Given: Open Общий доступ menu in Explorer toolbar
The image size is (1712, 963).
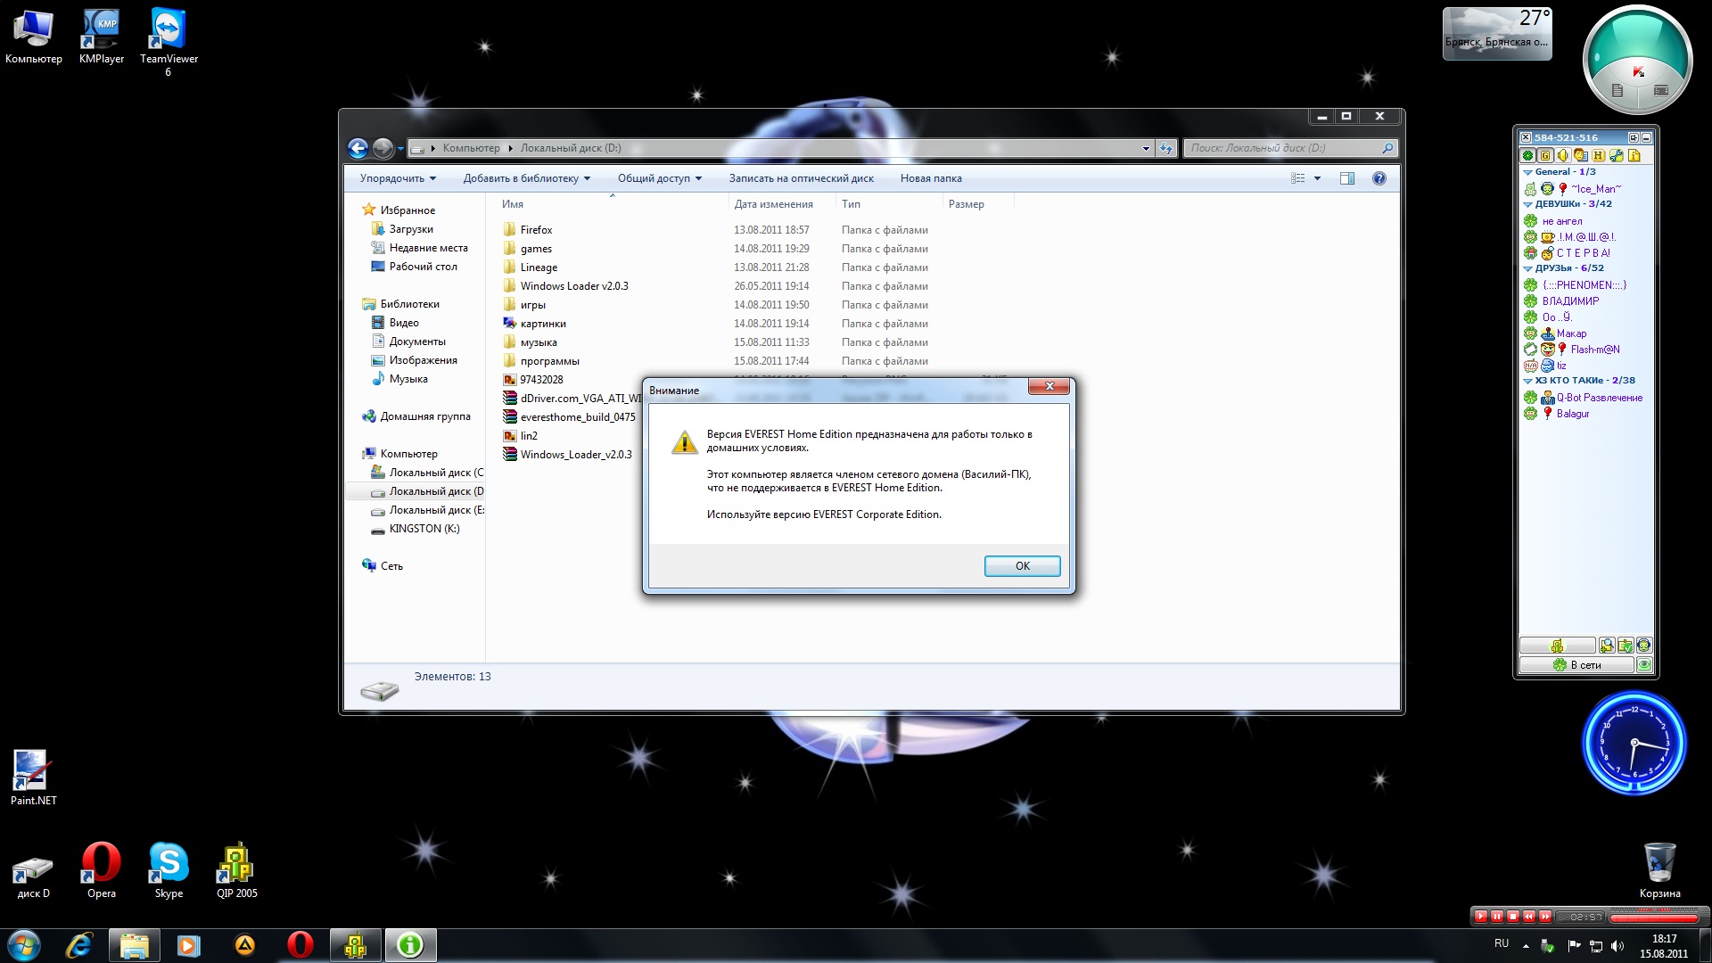Looking at the screenshot, I should (659, 178).
